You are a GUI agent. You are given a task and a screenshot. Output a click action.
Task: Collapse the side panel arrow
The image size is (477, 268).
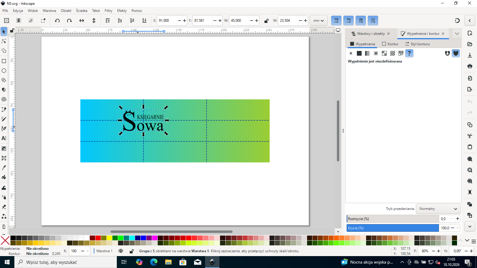click(x=470, y=21)
